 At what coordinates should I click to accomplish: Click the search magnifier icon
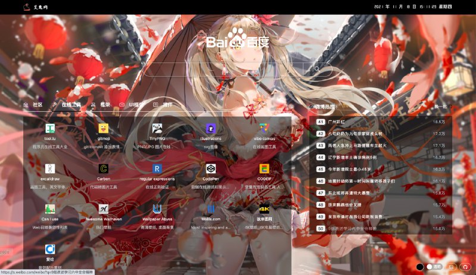[x=318, y=70]
